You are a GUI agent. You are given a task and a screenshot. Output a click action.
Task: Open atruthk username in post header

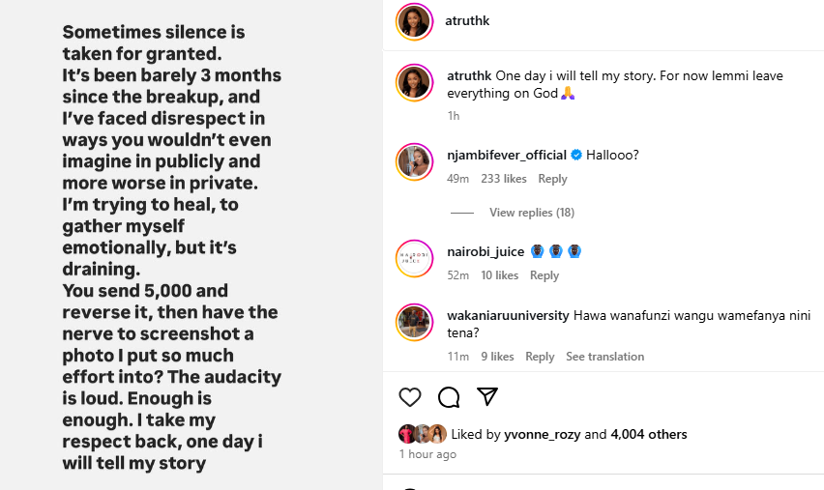coord(468,21)
